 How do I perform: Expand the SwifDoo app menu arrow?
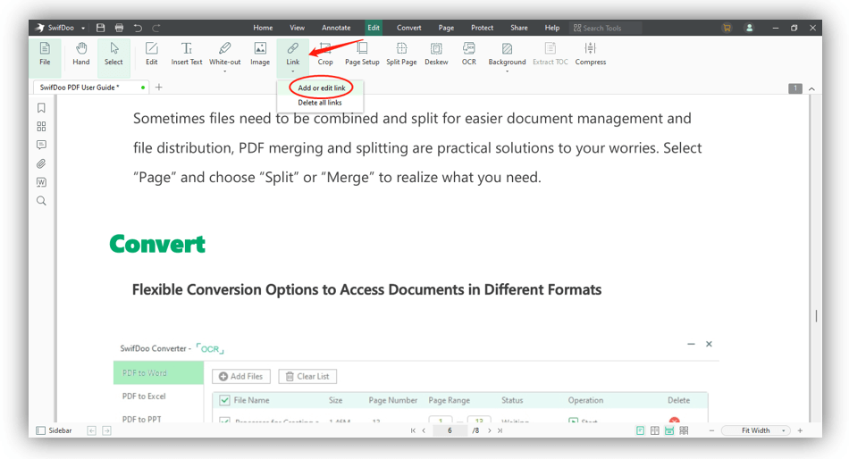click(x=83, y=29)
